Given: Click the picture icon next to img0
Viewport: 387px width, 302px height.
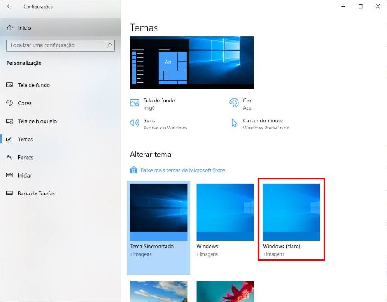Looking at the screenshot, I should [135, 102].
